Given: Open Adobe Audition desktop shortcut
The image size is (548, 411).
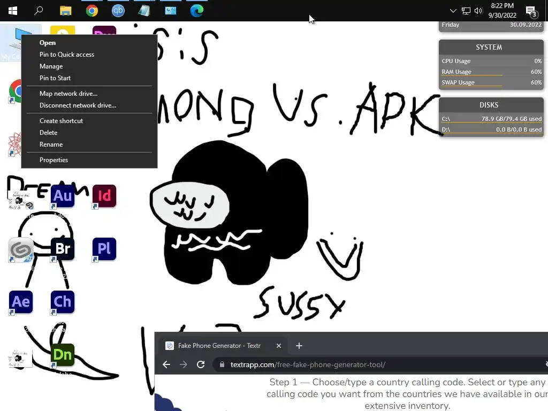Looking at the screenshot, I should pos(63,196).
